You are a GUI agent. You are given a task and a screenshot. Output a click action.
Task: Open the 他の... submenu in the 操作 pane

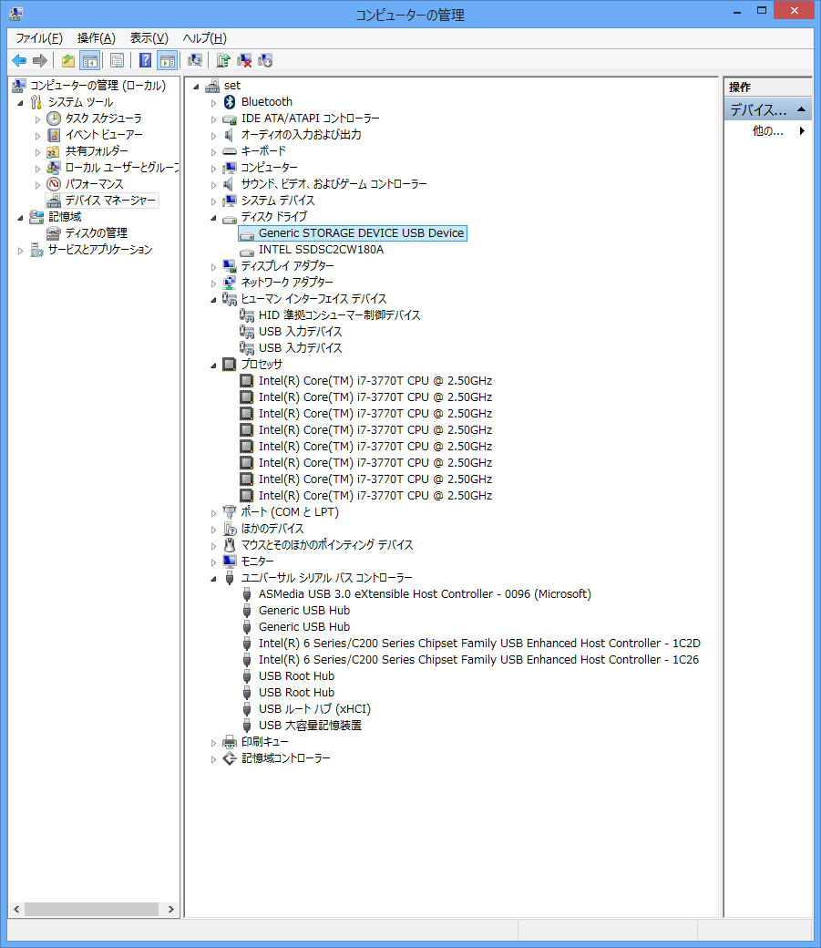(x=768, y=130)
